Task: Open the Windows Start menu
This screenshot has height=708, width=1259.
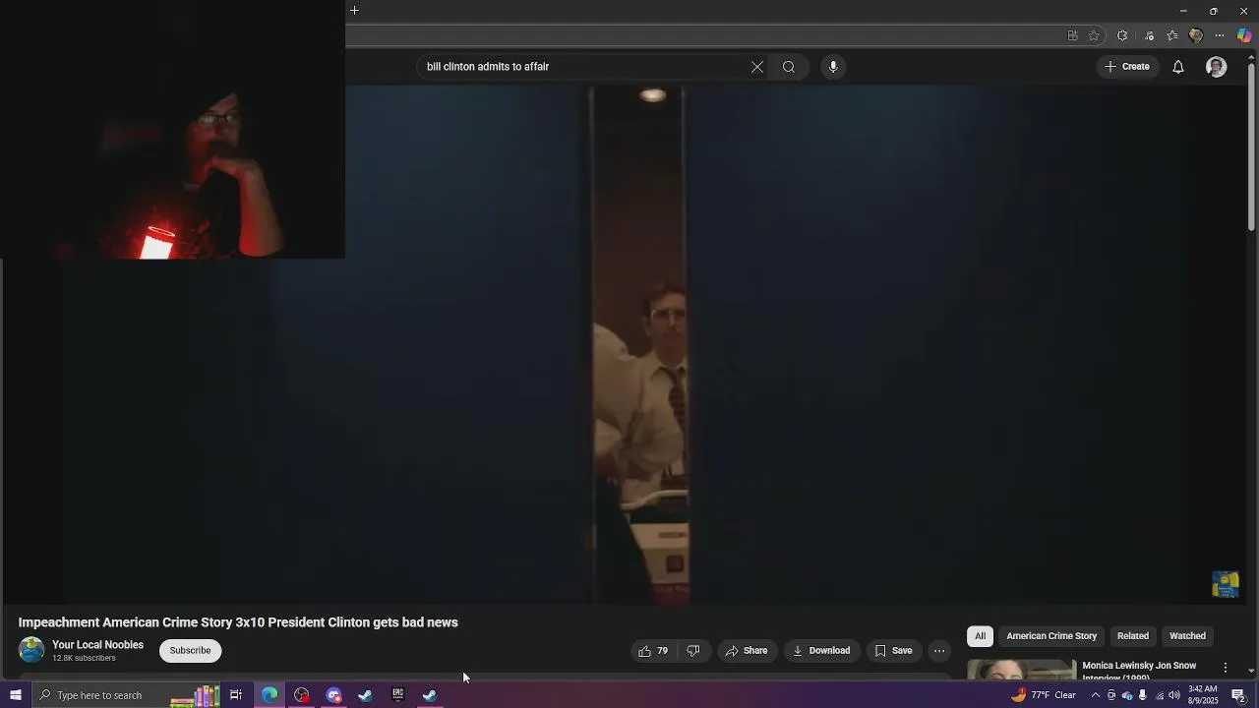Action: (x=15, y=695)
